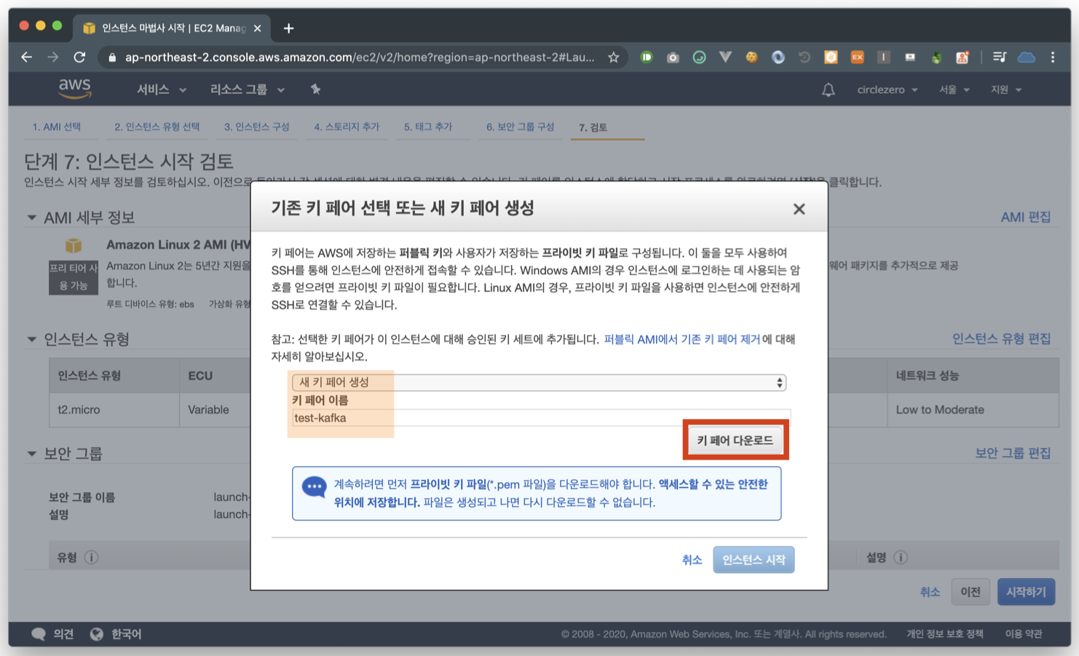1079x656 pixels.
Task: Collapse the AMI 세부 정보 section
Action: point(31,217)
